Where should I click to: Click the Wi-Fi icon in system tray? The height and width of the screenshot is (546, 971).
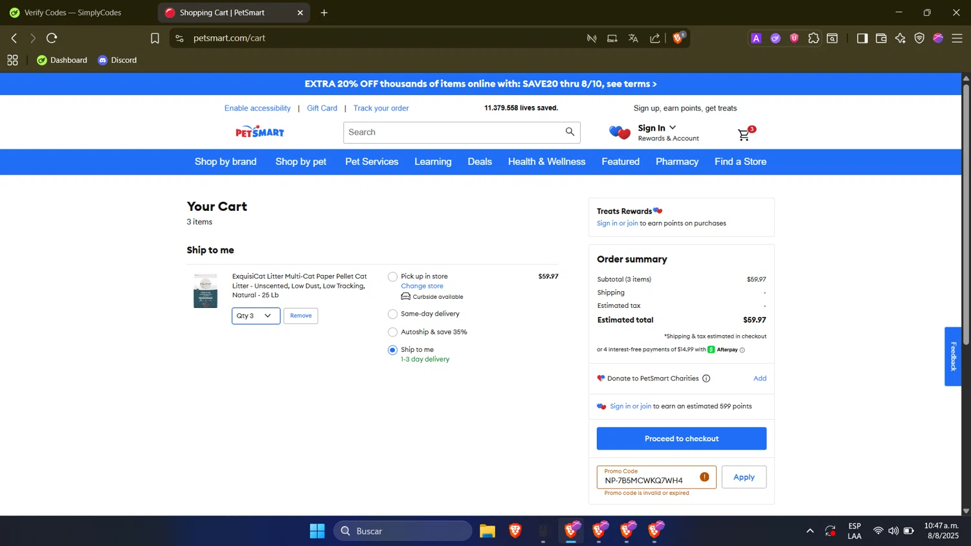click(x=878, y=530)
